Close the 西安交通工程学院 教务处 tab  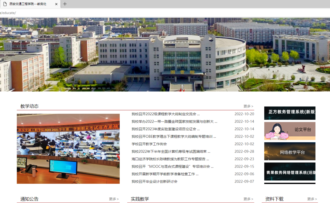(56, 4)
